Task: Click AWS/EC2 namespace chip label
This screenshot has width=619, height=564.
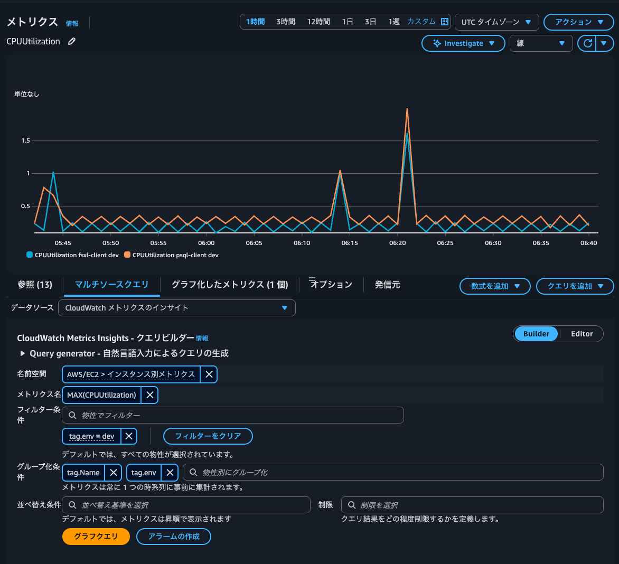Action: [131, 374]
